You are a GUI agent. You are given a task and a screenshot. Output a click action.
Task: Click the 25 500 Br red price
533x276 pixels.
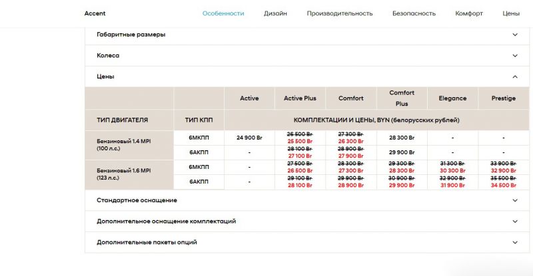(x=300, y=141)
